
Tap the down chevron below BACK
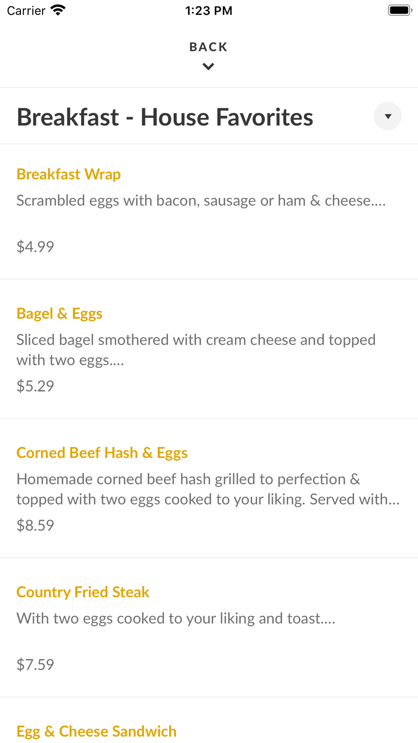tap(208, 66)
